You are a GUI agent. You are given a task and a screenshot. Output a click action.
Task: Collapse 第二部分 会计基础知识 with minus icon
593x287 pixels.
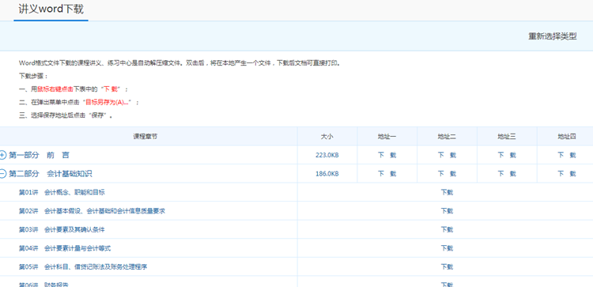pyautogui.click(x=2, y=174)
